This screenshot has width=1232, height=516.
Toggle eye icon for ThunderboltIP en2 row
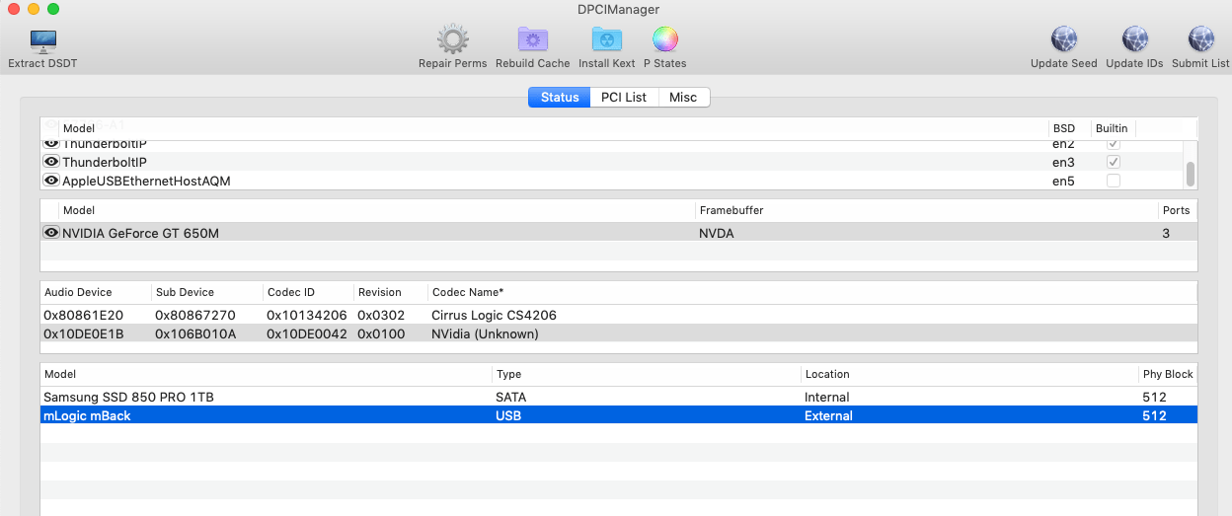pyautogui.click(x=51, y=143)
